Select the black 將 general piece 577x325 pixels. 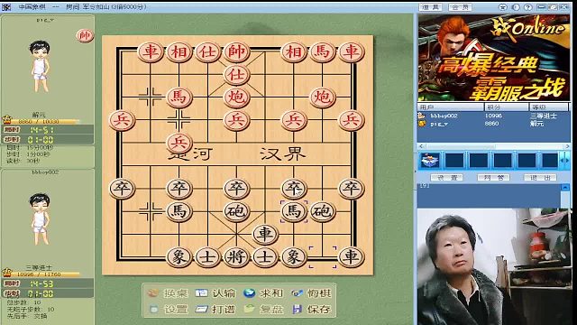[x=236, y=256]
